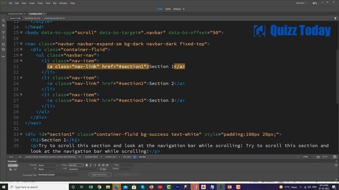Click the sync settings gear icon
The height and width of the screenshot is (190, 339).
(315, 3)
